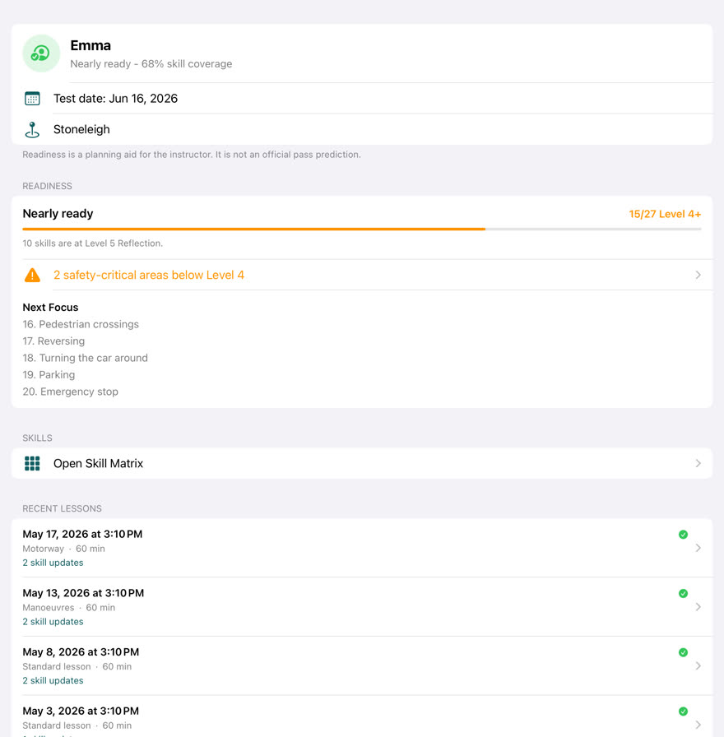
Task: Open the 2 safety-critical areas warning link
Action: 149,275
